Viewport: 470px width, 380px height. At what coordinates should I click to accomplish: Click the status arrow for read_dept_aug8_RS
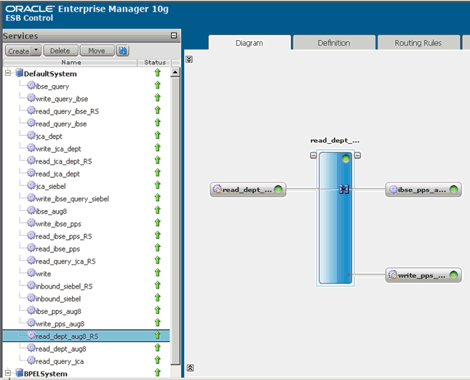[x=158, y=336]
